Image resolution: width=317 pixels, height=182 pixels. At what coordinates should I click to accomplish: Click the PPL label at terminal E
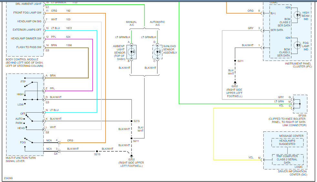pos(52,88)
